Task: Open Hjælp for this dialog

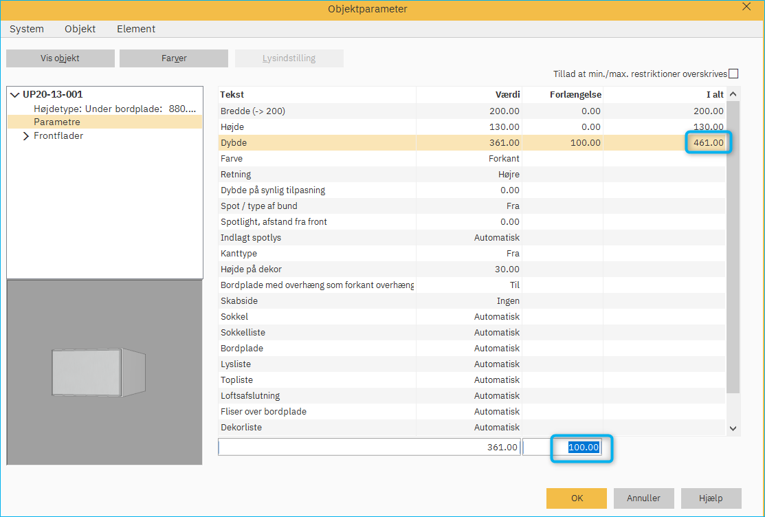Action: pyautogui.click(x=711, y=498)
